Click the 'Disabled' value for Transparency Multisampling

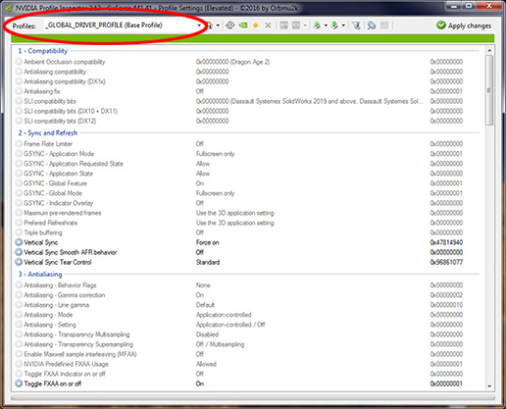(x=207, y=334)
